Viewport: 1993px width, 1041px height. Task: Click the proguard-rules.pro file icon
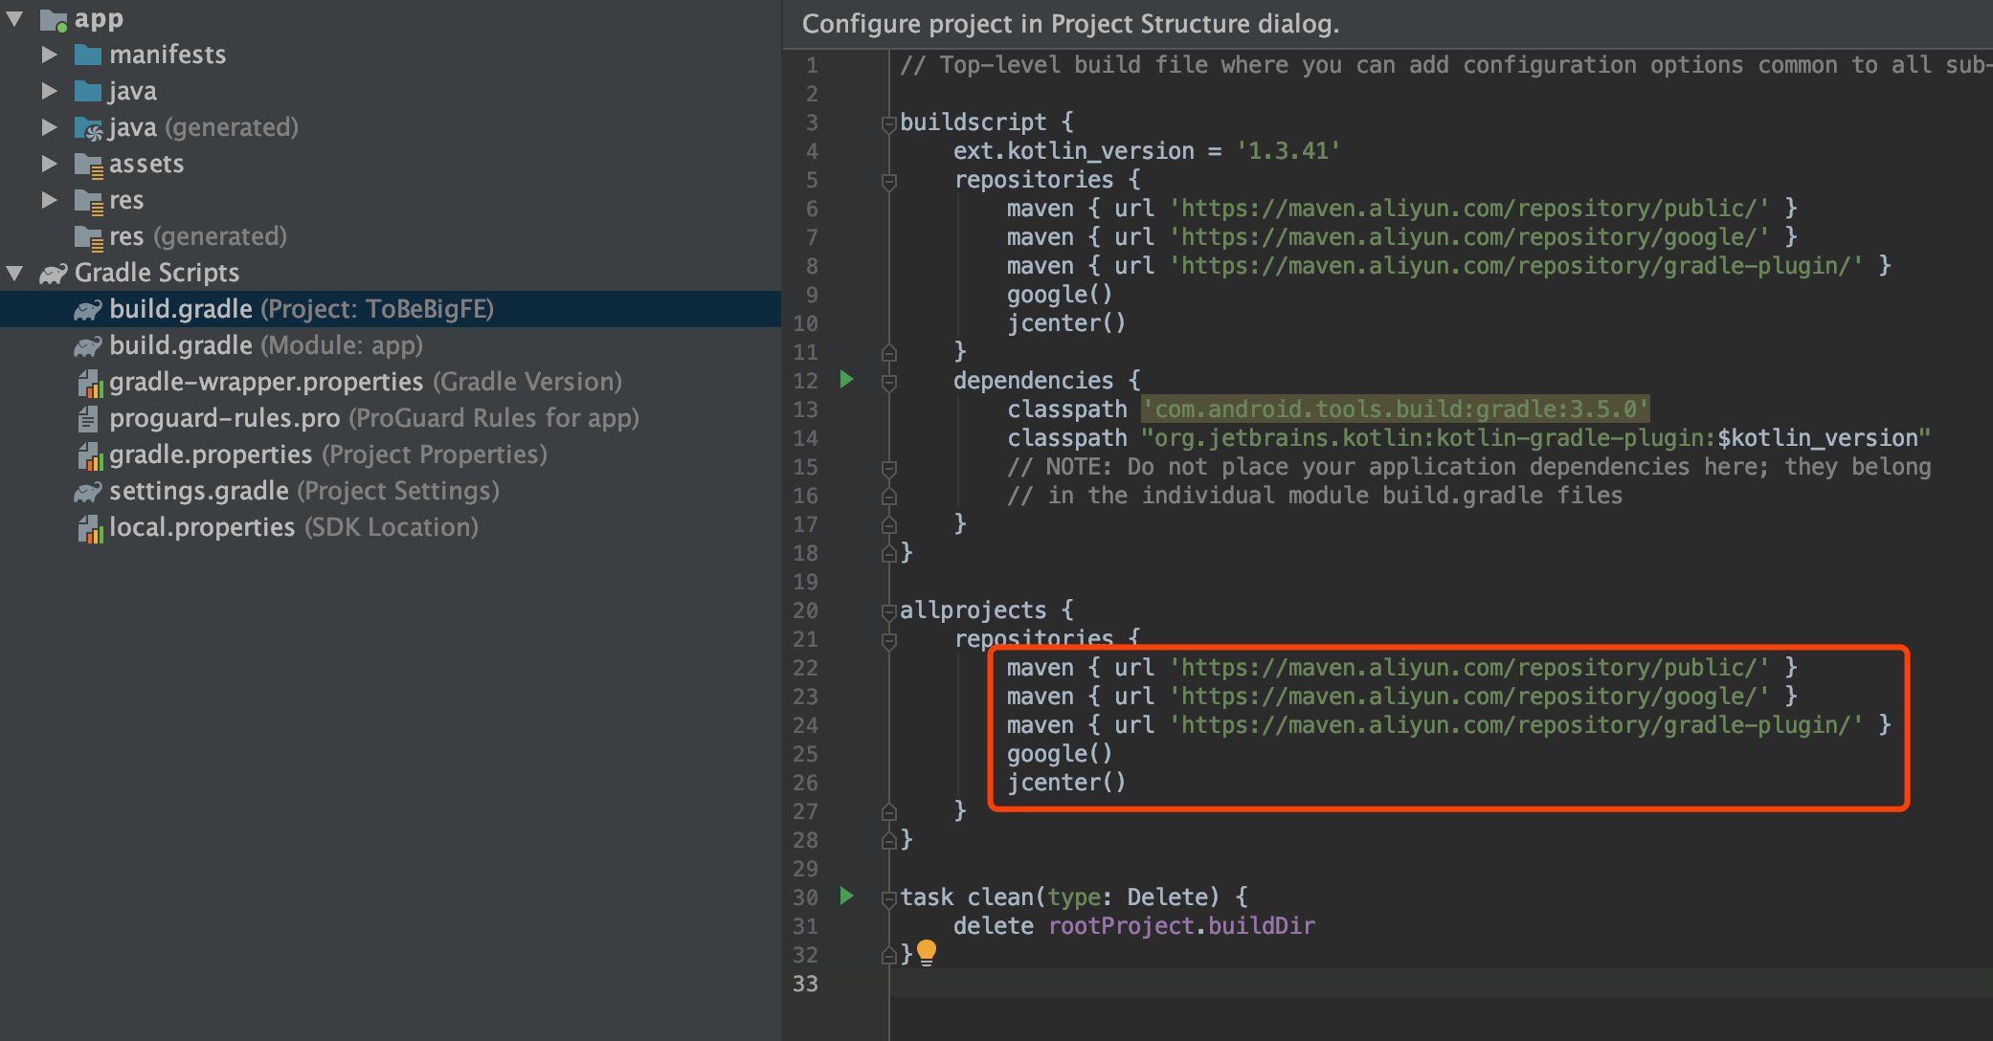pyautogui.click(x=88, y=418)
